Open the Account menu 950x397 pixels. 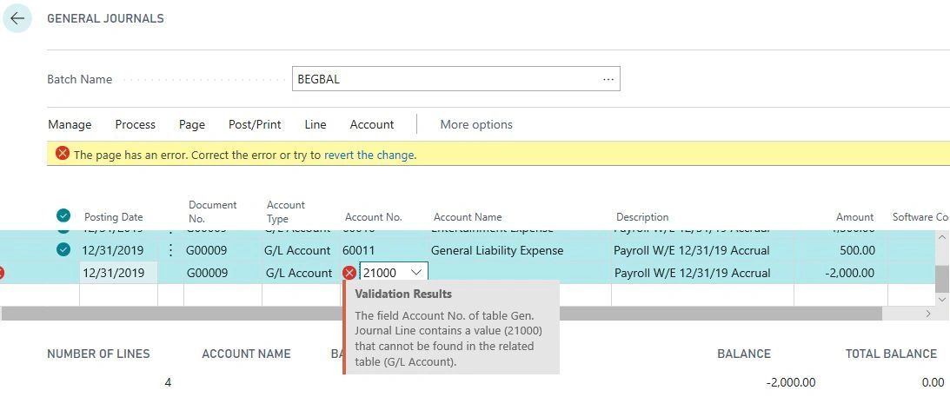tap(372, 125)
